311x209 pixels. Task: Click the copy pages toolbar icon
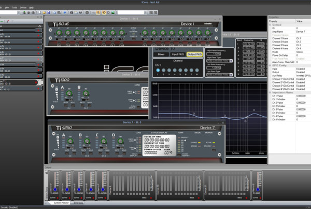point(54,12)
